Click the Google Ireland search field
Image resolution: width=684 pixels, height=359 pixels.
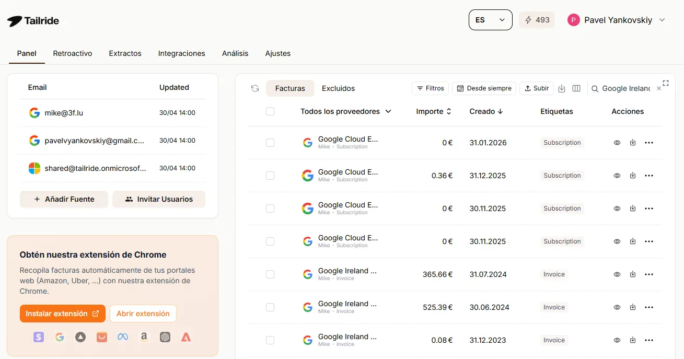pos(626,89)
